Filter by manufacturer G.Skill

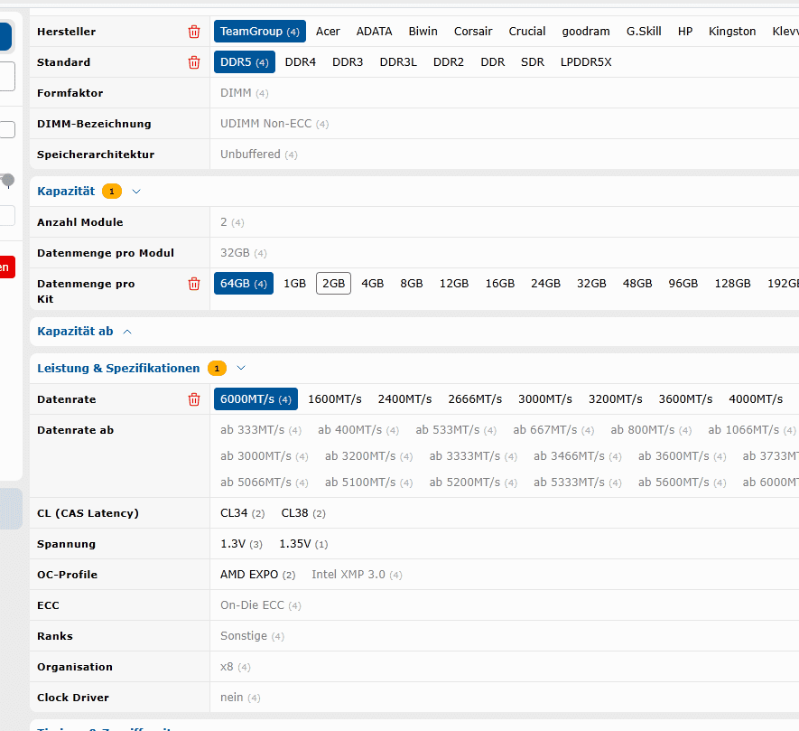644,31
